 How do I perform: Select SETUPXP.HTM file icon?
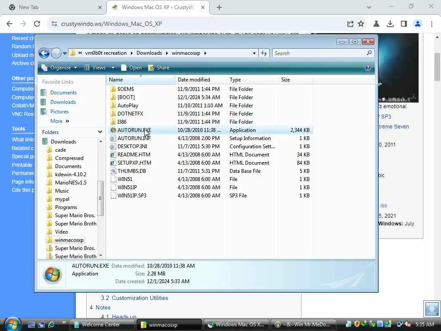(x=113, y=162)
